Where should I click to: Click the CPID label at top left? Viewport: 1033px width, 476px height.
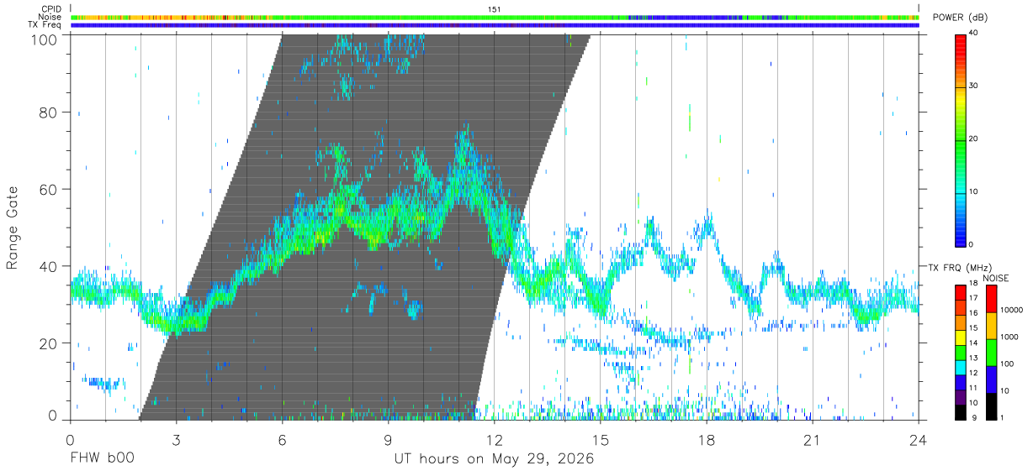[51, 9]
